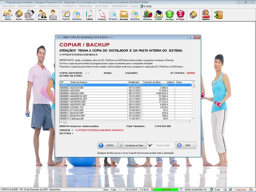Open the FERRAMENTAS menu

click(120, 6)
